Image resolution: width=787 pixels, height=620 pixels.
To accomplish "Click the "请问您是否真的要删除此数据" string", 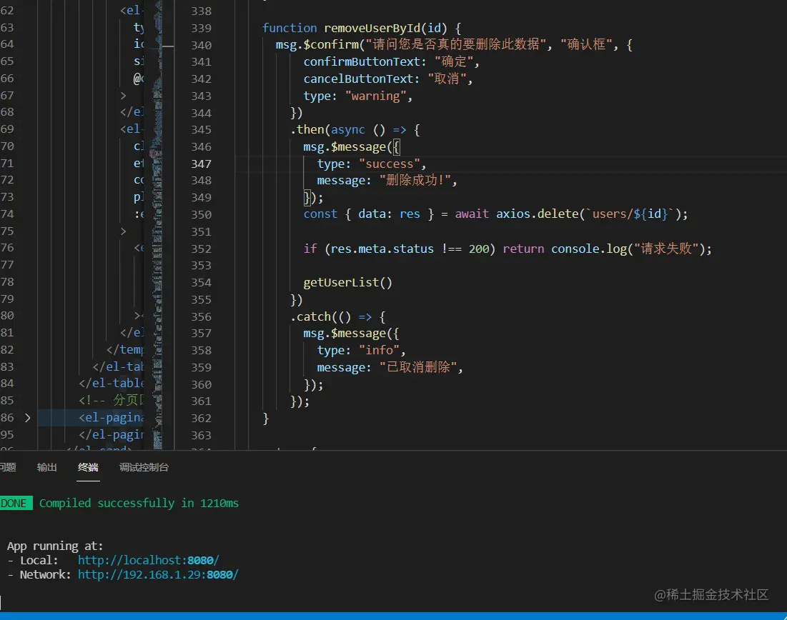I will point(456,45).
